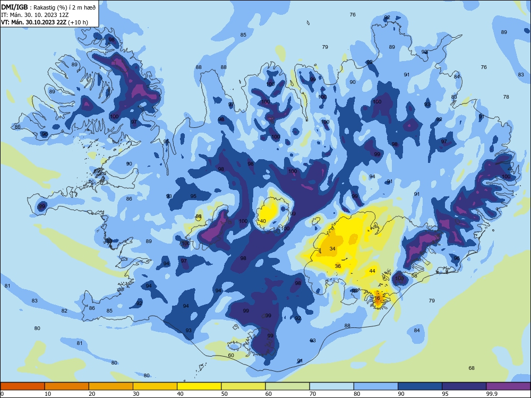Pick the amber 20–30 legend swatch

111,386
